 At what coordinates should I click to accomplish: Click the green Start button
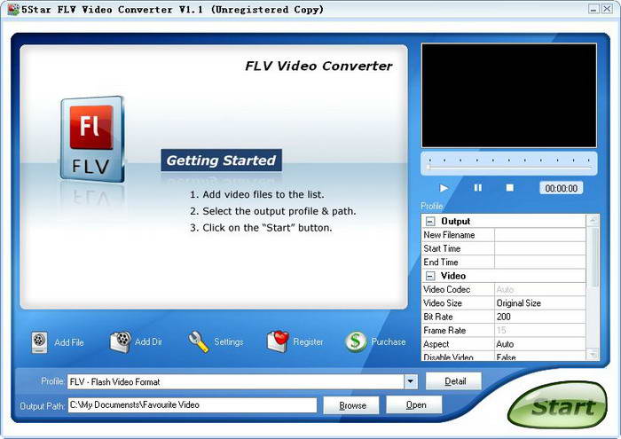[x=558, y=405]
